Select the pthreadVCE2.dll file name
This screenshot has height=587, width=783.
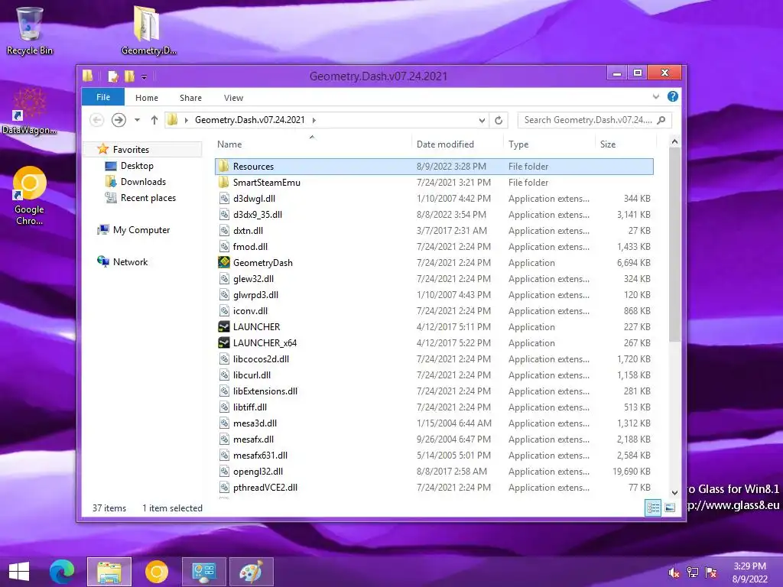coord(265,487)
